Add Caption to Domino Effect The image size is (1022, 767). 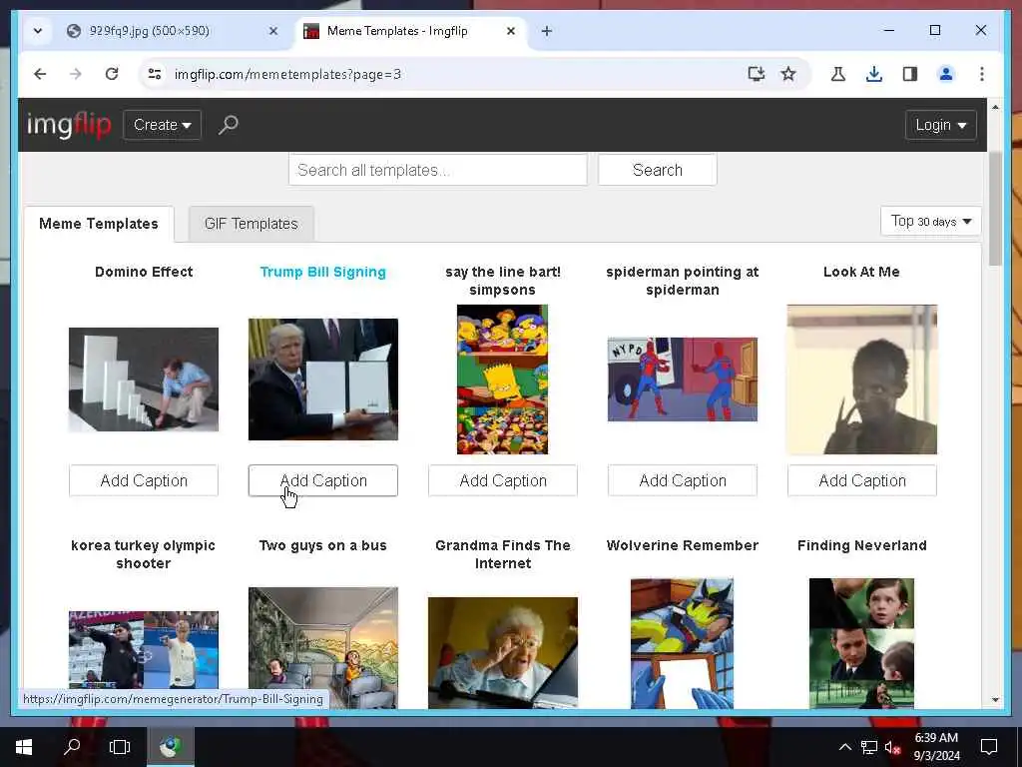tap(144, 480)
